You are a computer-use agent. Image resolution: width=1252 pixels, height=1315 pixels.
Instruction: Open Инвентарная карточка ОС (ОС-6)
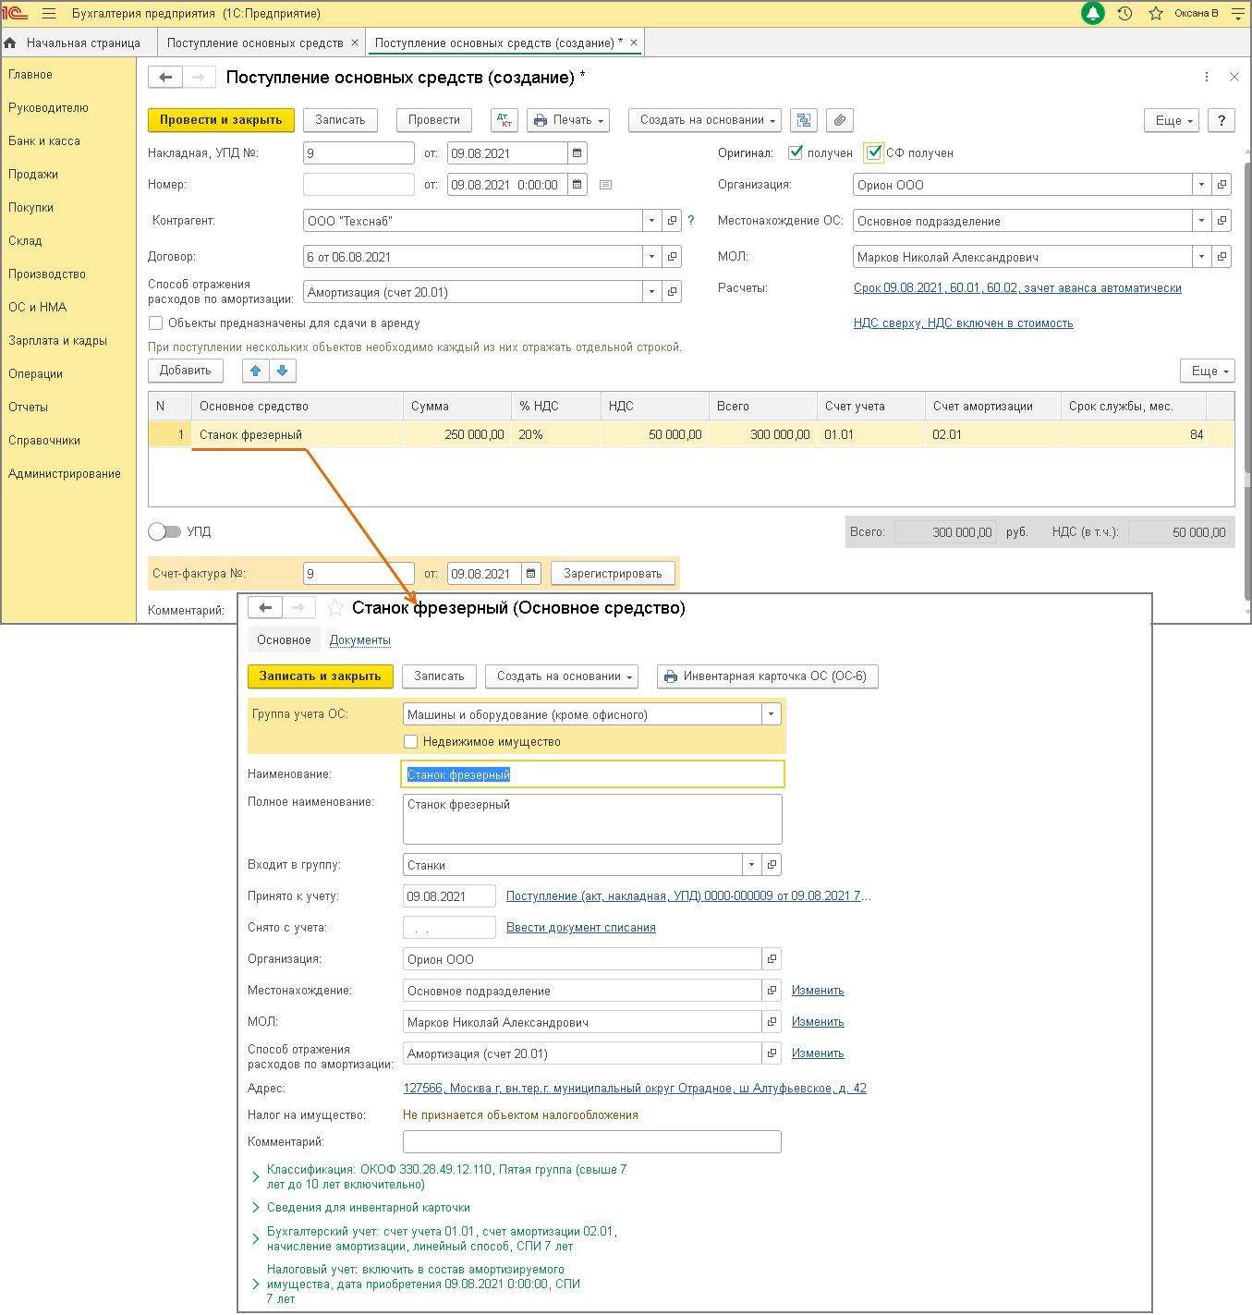(x=767, y=676)
